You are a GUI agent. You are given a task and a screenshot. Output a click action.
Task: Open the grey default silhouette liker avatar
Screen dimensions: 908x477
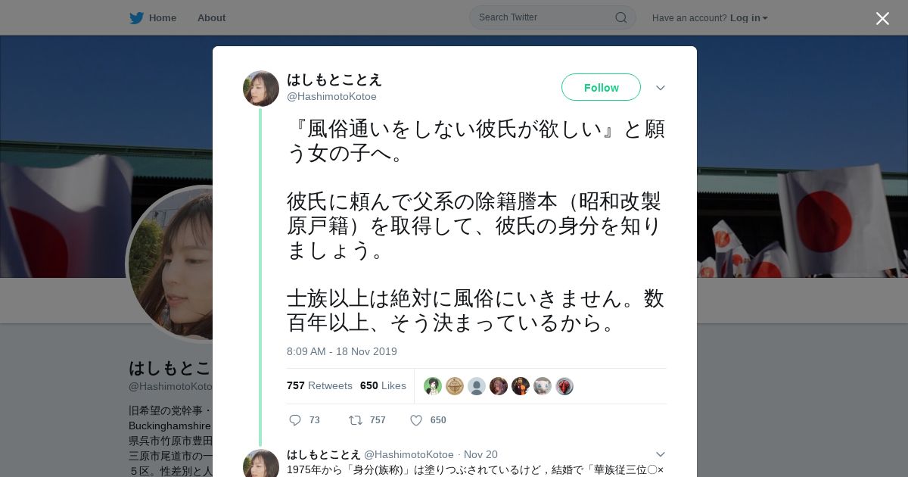click(477, 386)
